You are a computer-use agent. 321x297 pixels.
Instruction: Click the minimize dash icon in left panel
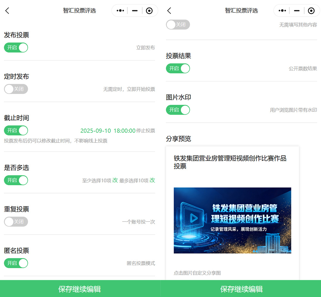135,11
